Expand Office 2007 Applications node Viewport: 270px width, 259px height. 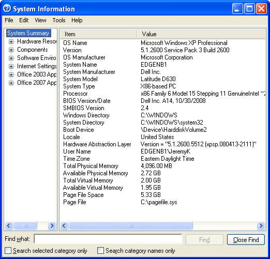pyautogui.click(x=11, y=83)
